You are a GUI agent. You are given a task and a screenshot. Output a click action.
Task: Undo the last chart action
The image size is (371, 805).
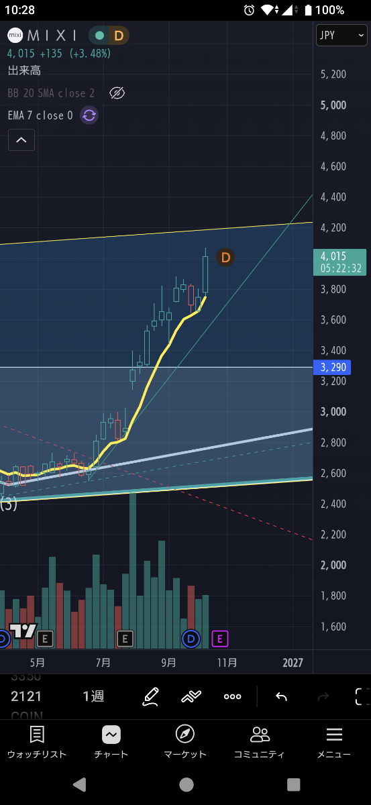[281, 696]
